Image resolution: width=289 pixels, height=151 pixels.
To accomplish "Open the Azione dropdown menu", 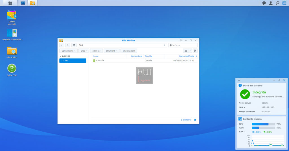I will coord(97,51).
